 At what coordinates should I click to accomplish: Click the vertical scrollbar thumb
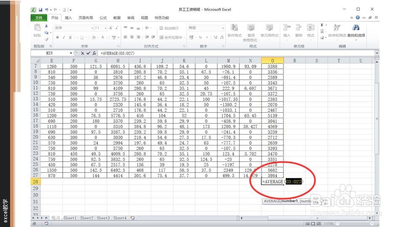(377, 119)
